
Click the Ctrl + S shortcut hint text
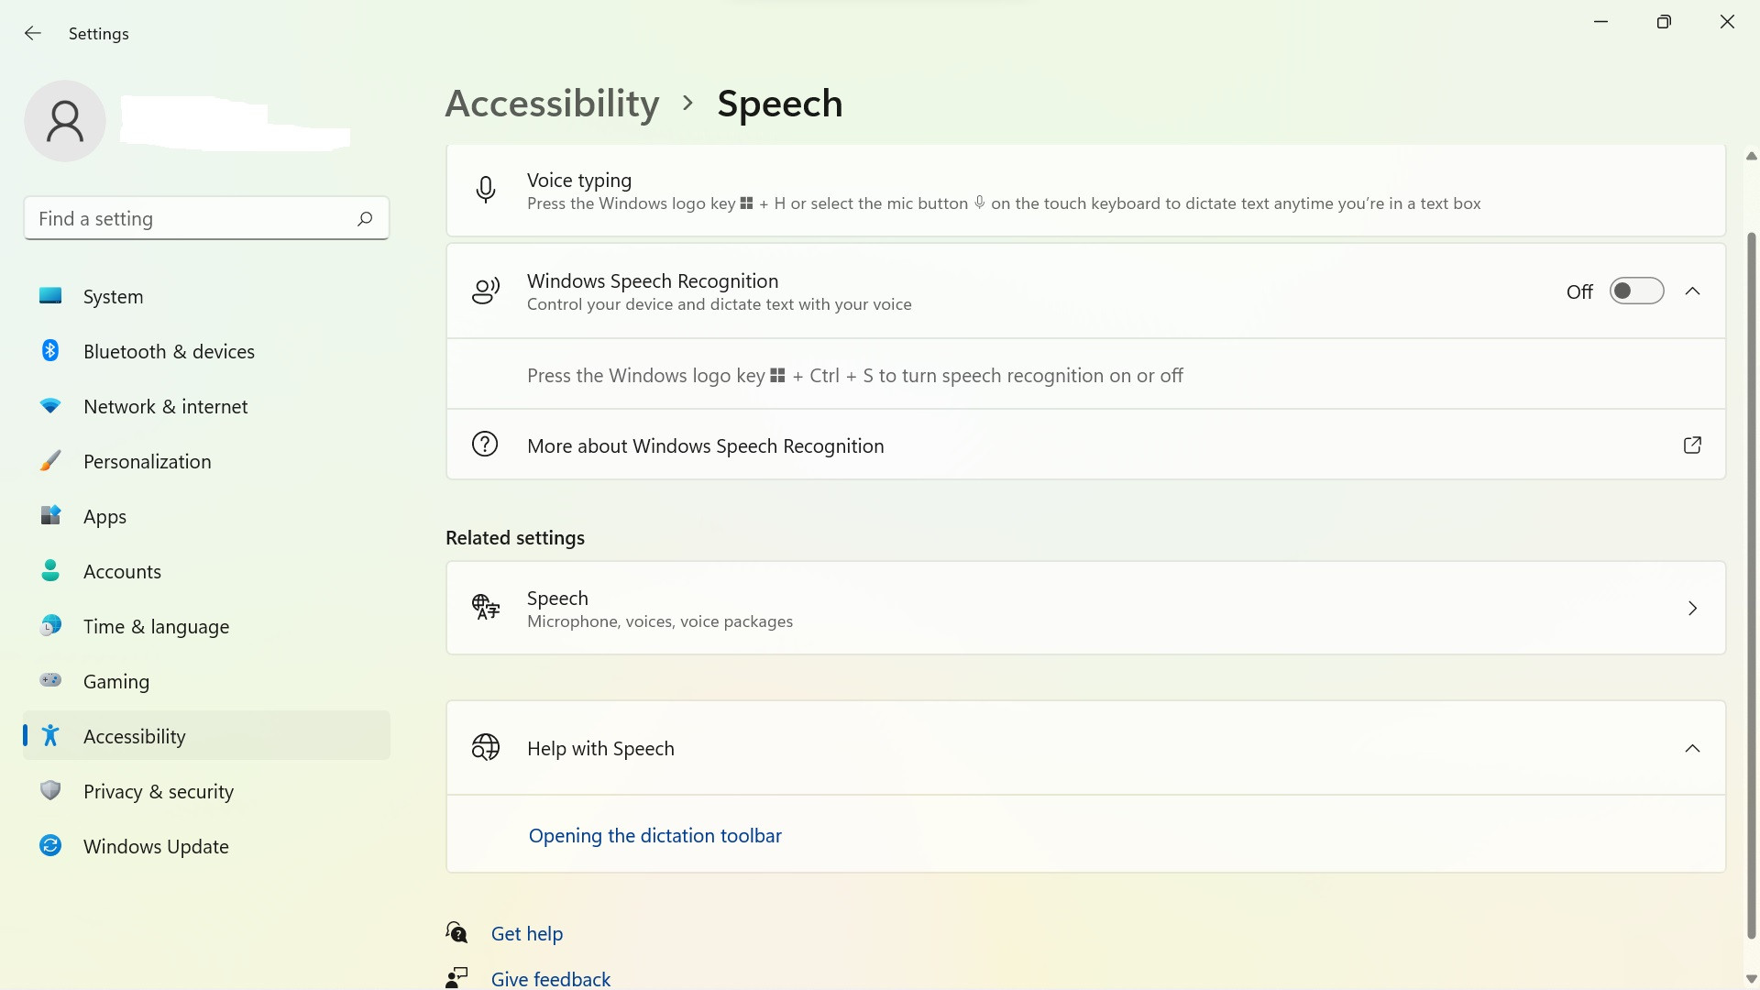[x=855, y=375]
